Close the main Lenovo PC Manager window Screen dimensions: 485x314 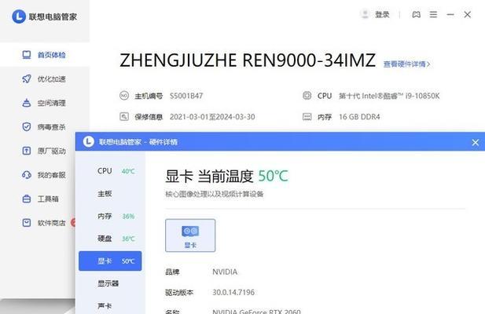tap(468, 14)
